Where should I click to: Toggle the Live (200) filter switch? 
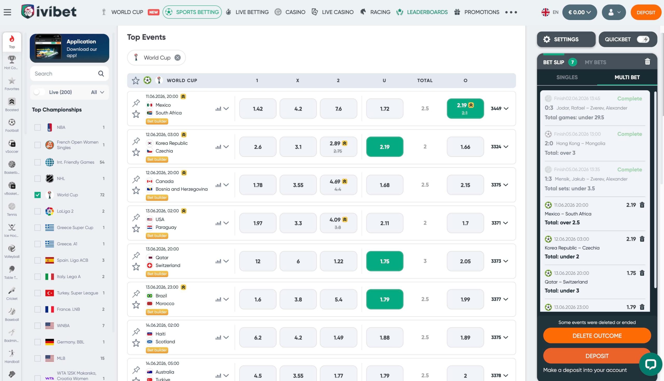(39, 92)
